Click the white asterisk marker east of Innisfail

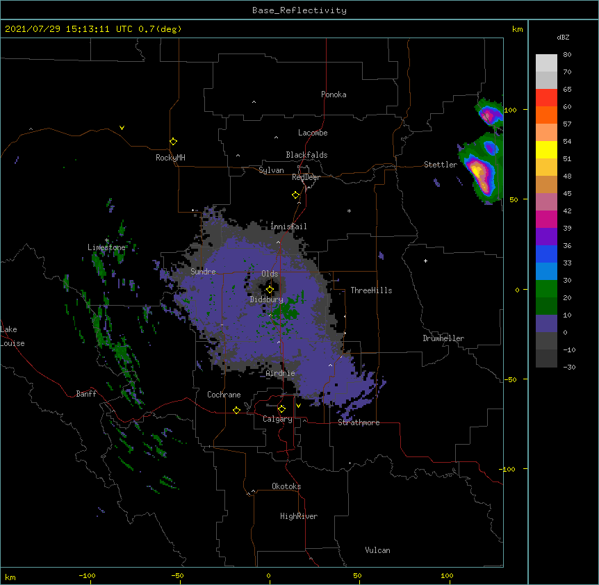pos(349,211)
